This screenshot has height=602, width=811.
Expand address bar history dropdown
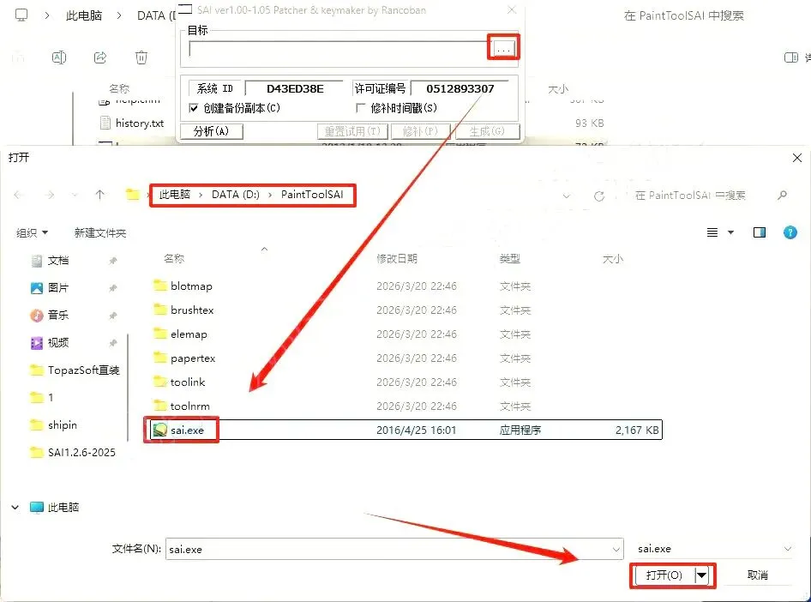[567, 196]
